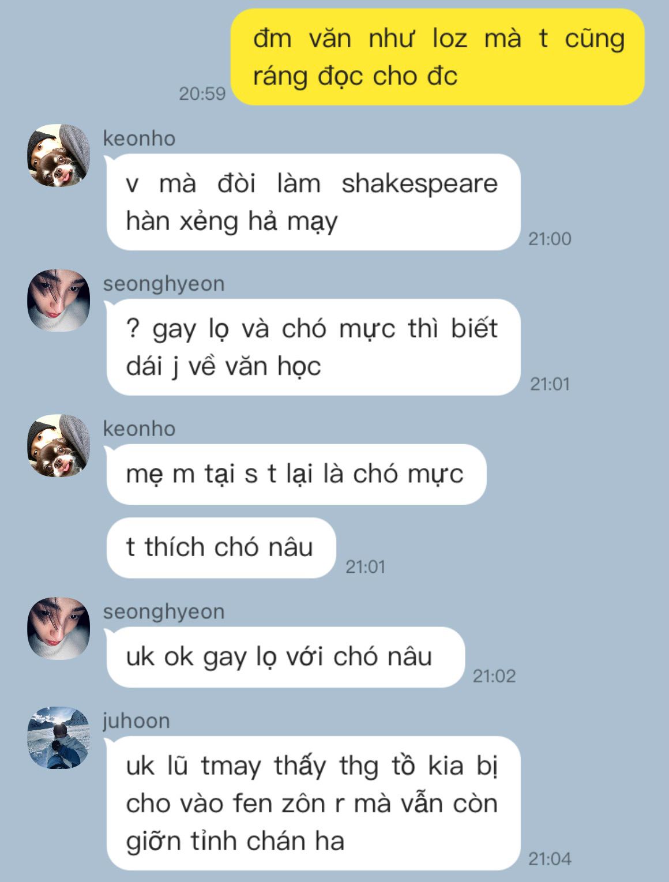Click the 20:59 timestamp beside yellow bubble
Viewport: 669px width, 882px height.
click(x=202, y=93)
